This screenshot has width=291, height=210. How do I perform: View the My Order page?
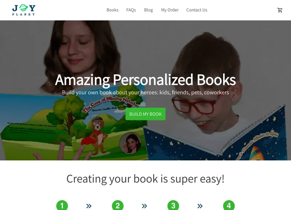(170, 10)
